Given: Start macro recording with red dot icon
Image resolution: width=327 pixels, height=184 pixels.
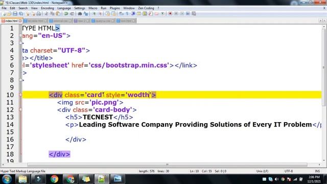Looking at the screenshot, I should [x=170, y=14].
